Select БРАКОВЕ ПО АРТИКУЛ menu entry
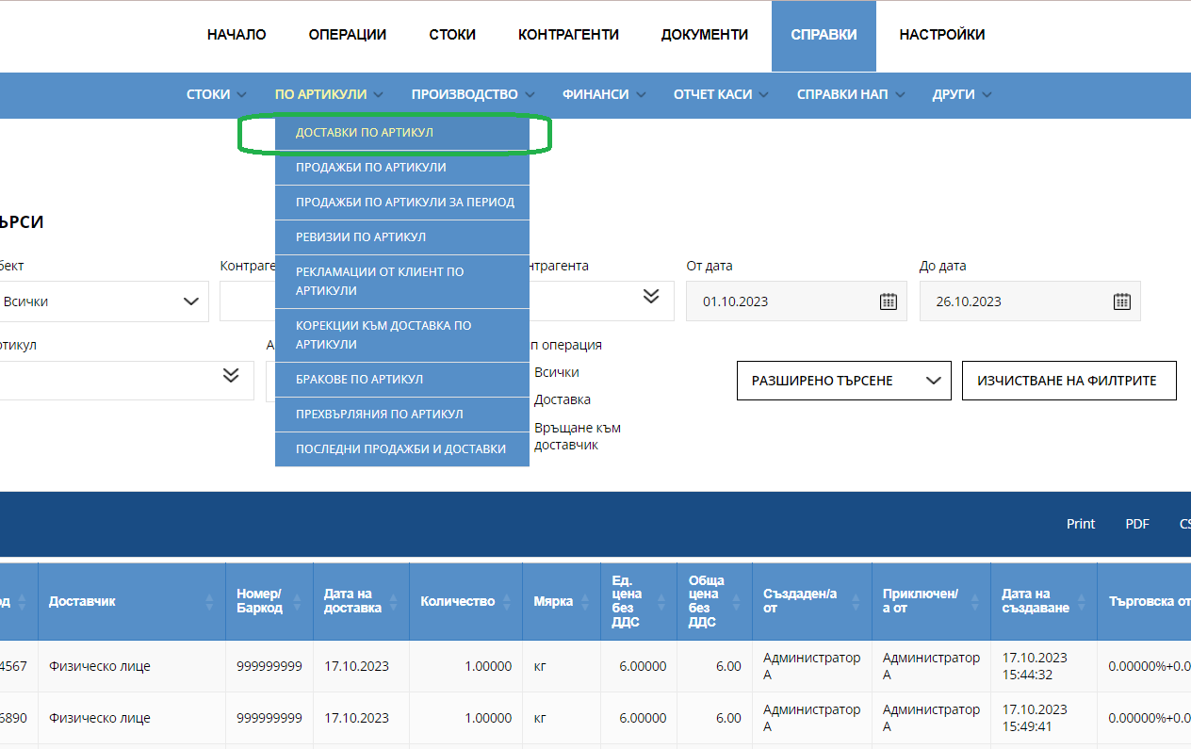The height and width of the screenshot is (749, 1191). point(402,380)
